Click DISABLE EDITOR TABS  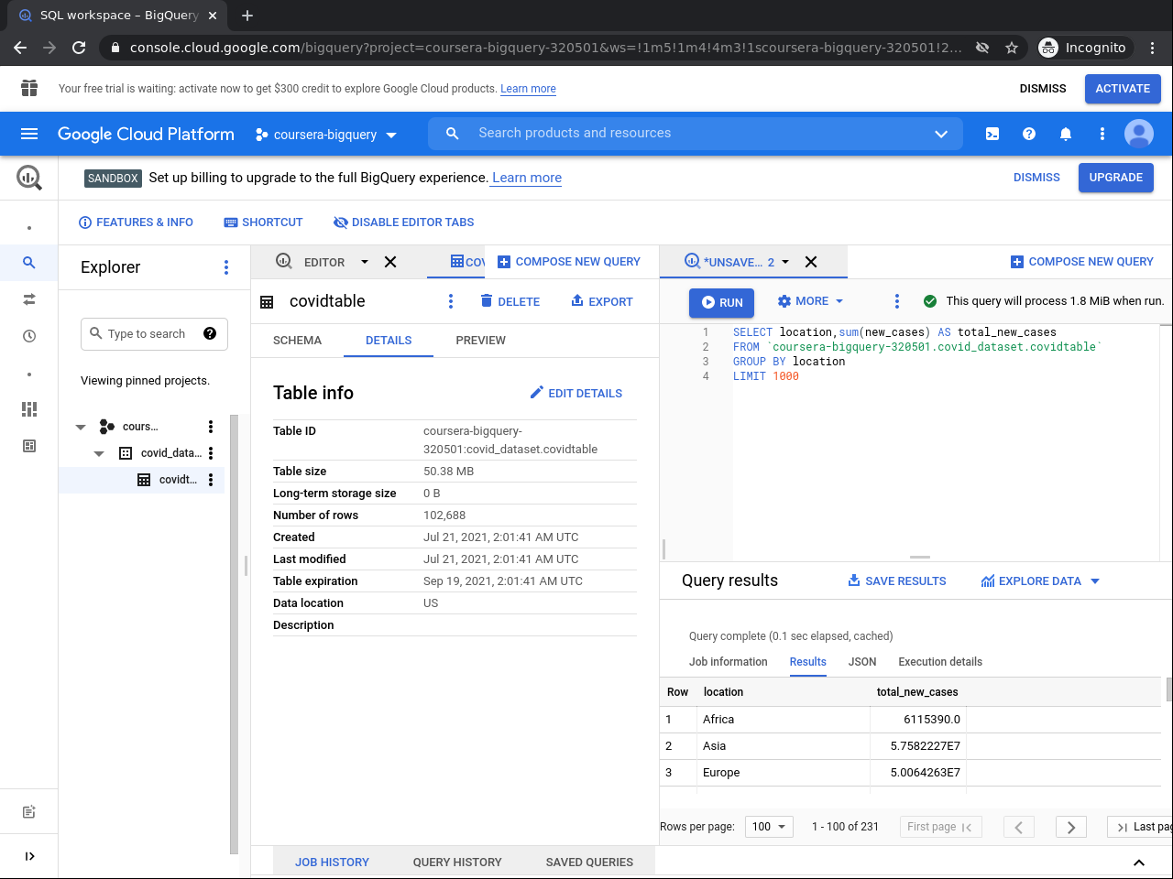point(403,222)
